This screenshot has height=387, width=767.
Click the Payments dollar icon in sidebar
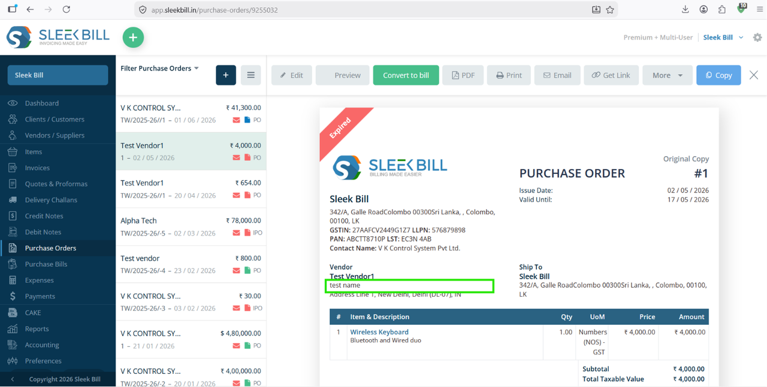point(13,296)
